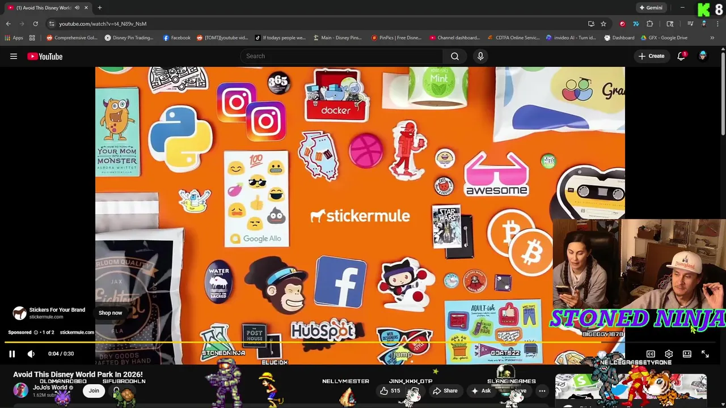The image size is (726, 408).
Task: Open the Facebook bookmark
Action: click(x=176, y=38)
